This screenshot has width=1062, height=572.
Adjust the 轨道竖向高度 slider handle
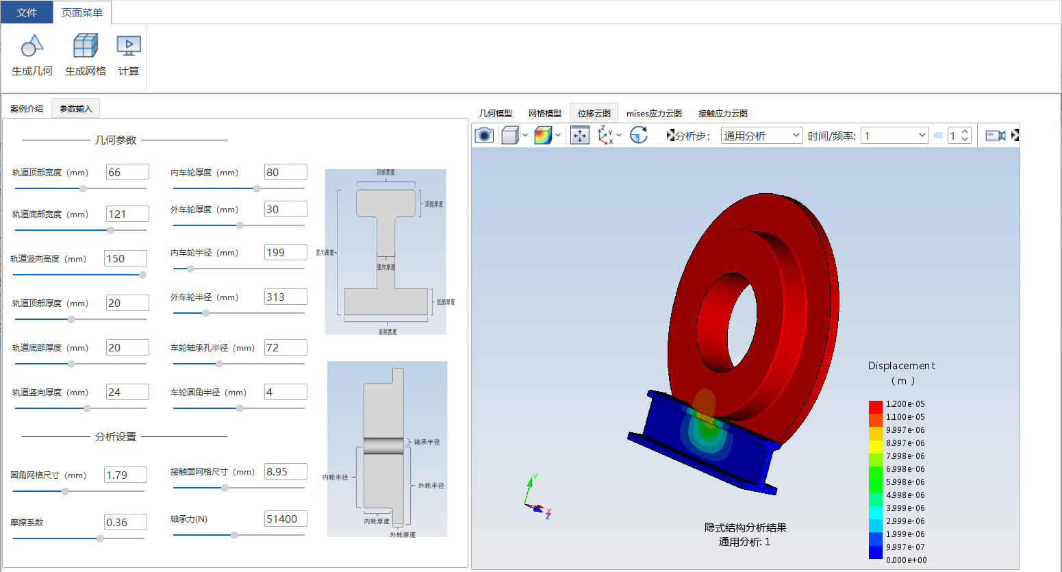[x=142, y=275]
